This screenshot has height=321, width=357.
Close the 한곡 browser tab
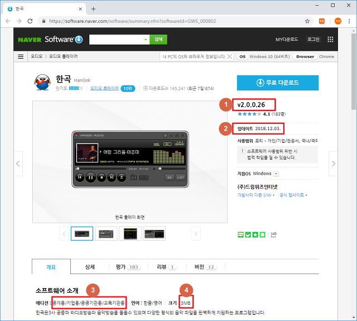click(x=80, y=9)
